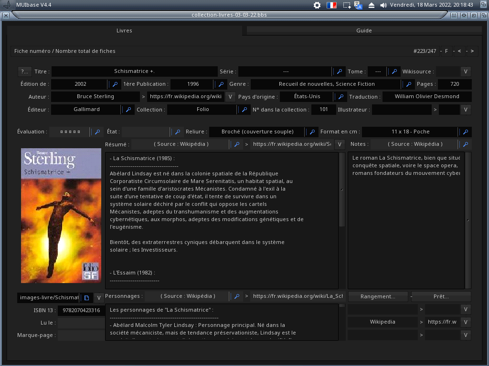Click the author Wikipedia URL field
The height and width of the screenshot is (366, 489).
186,96
